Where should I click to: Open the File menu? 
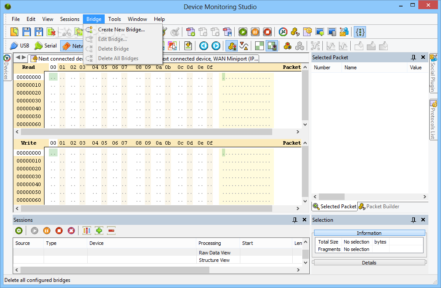[16, 19]
